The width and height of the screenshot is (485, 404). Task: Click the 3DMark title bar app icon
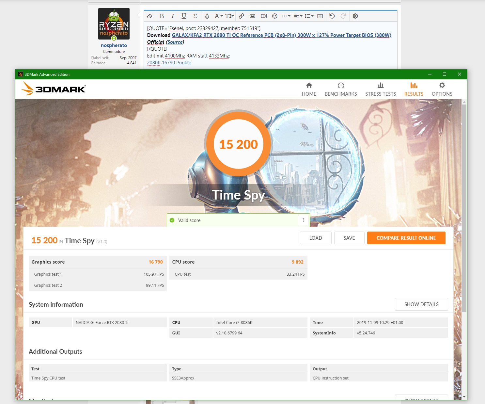click(21, 74)
